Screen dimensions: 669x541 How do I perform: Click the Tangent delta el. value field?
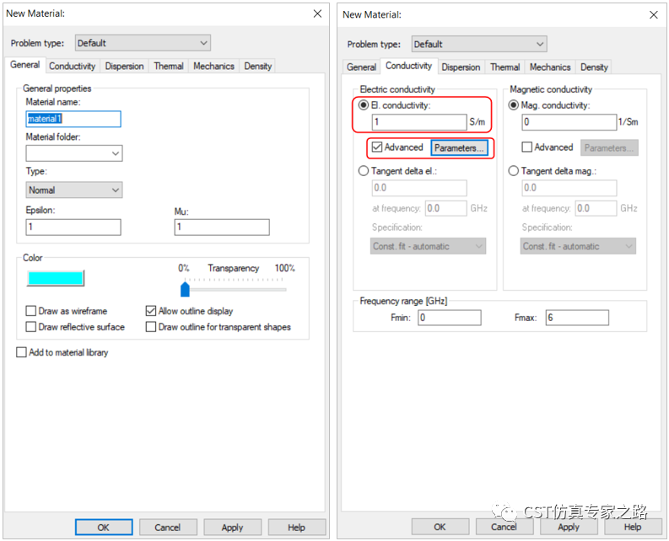[x=419, y=188]
